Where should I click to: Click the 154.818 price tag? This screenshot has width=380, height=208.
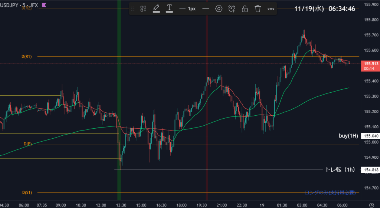(371, 170)
